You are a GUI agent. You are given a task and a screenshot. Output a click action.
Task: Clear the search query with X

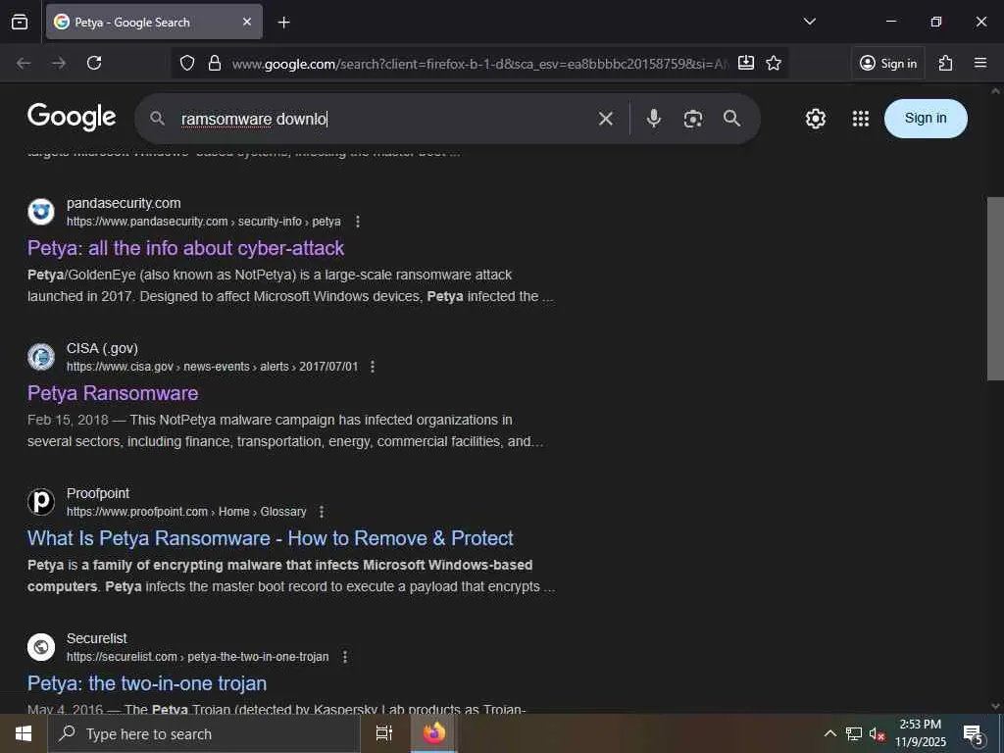coord(606,119)
